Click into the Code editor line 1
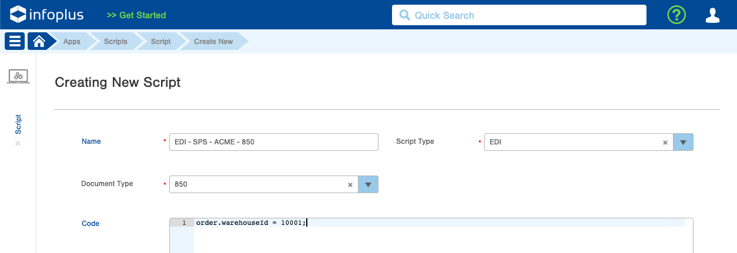 point(440,222)
